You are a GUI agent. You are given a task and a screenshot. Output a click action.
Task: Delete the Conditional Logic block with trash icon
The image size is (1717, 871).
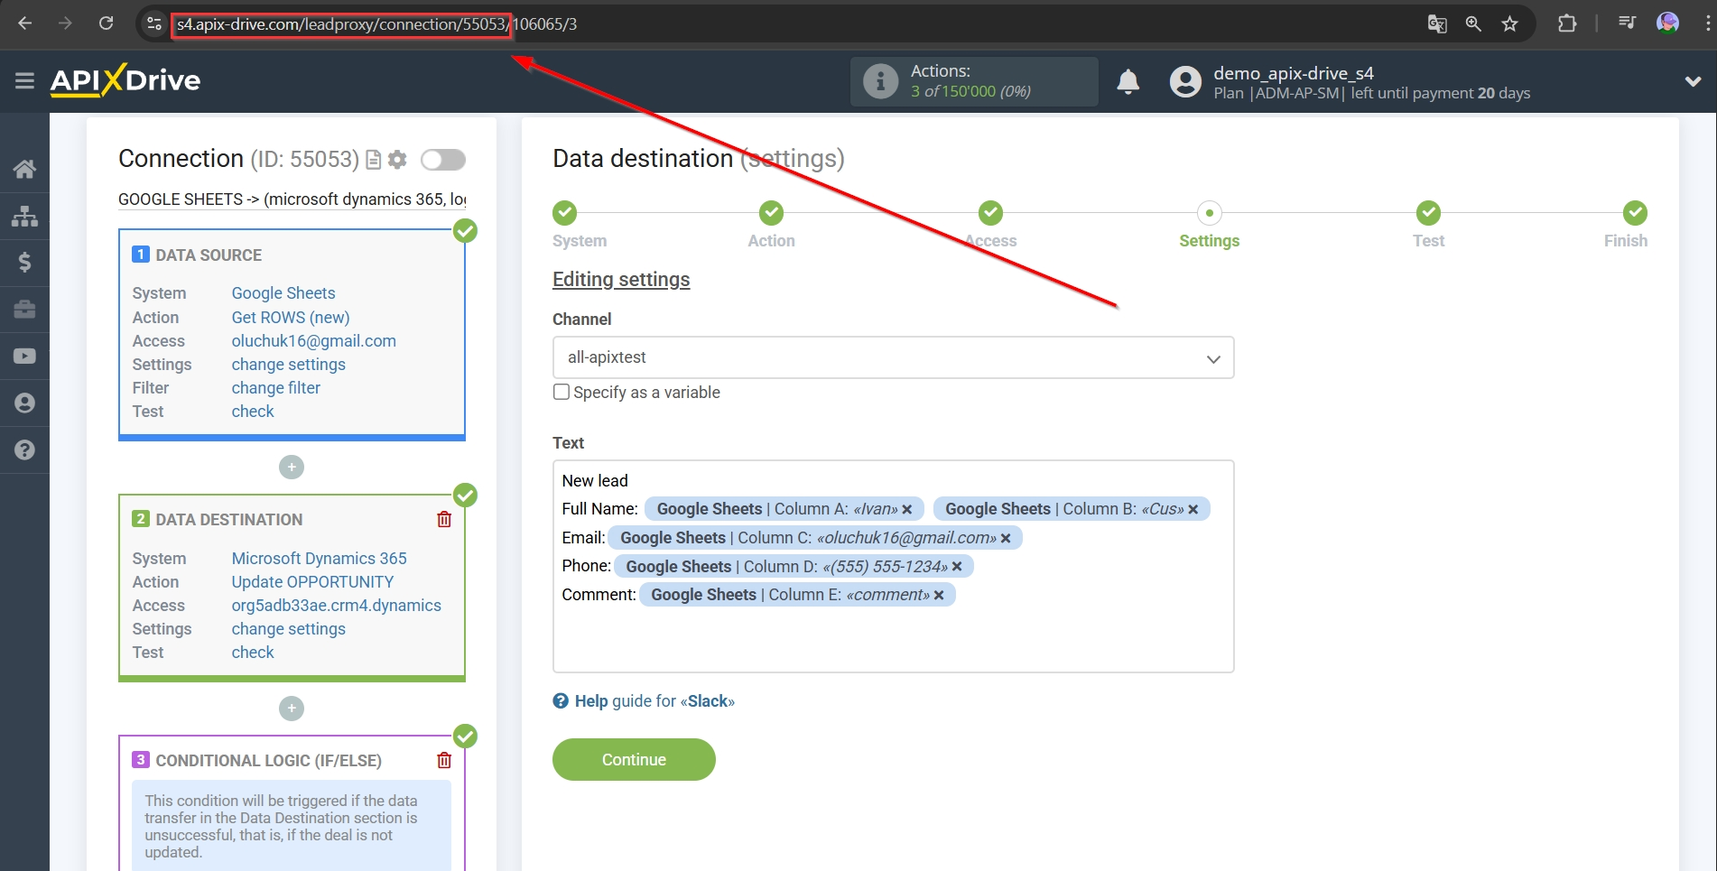click(444, 760)
